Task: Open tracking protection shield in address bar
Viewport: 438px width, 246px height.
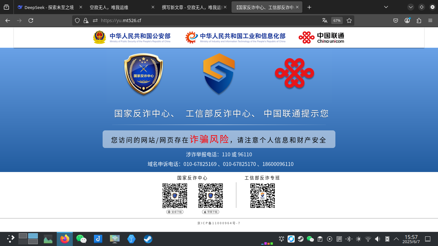Action: click(x=77, y=20)
